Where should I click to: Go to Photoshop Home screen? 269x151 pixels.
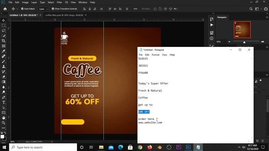coord(5,9)
